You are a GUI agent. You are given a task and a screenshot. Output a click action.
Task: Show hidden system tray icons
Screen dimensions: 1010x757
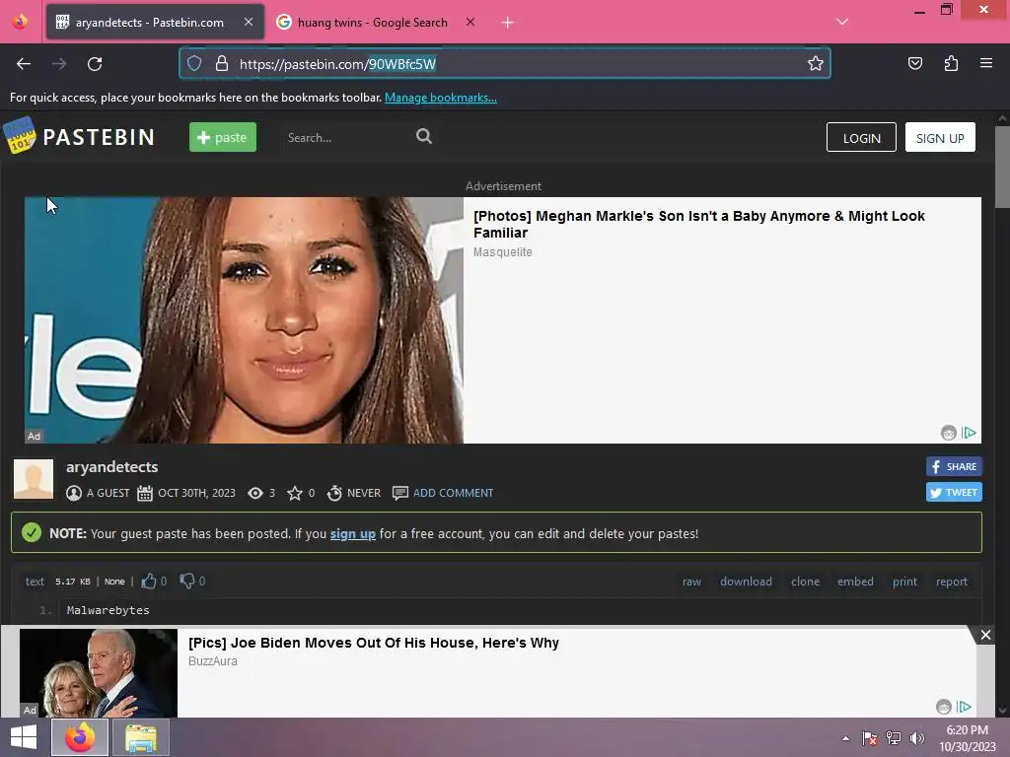tap(845, 738)
